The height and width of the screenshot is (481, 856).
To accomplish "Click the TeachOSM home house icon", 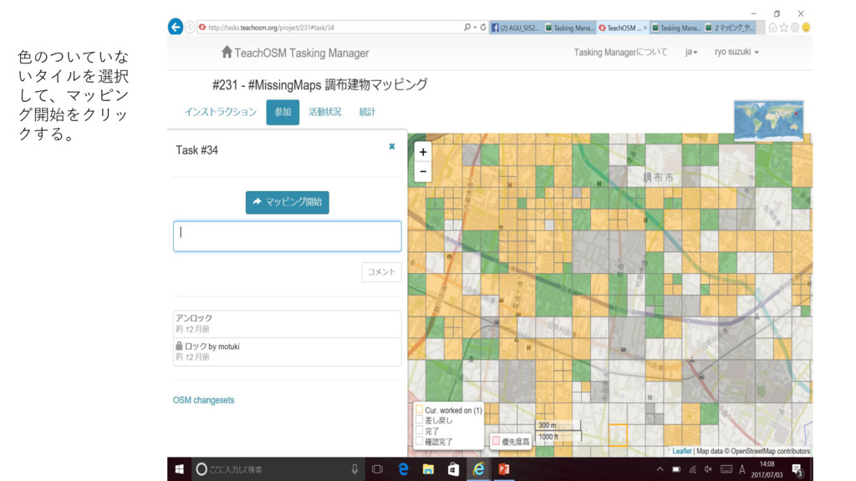I will [x=227, y=52].
